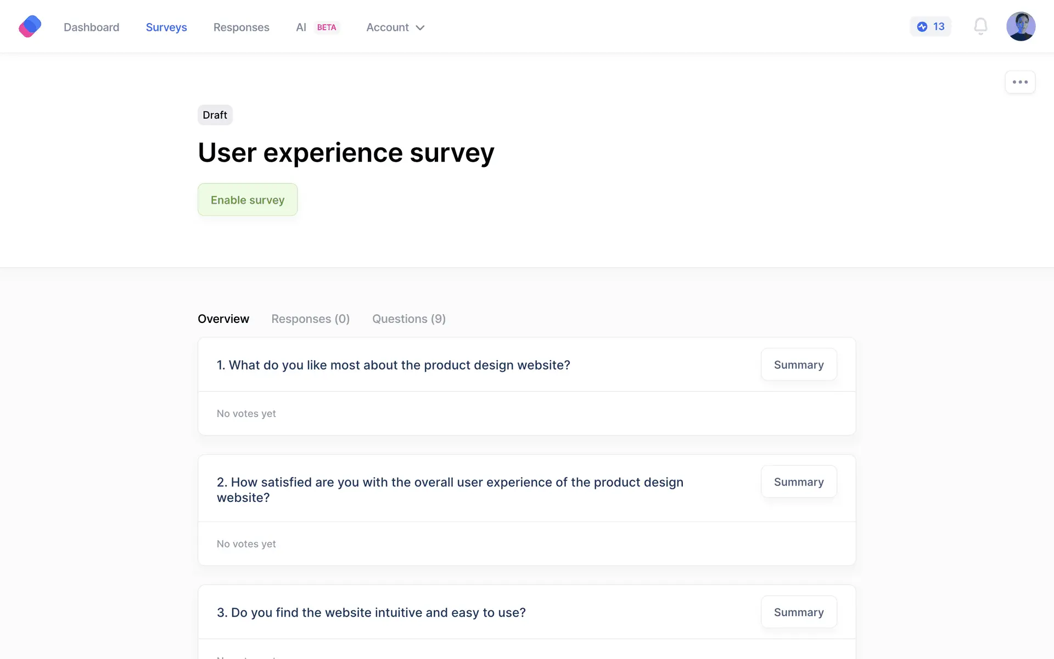Open the AI nav item
This screenshot has width=1054, height=659.
(301, 27)
